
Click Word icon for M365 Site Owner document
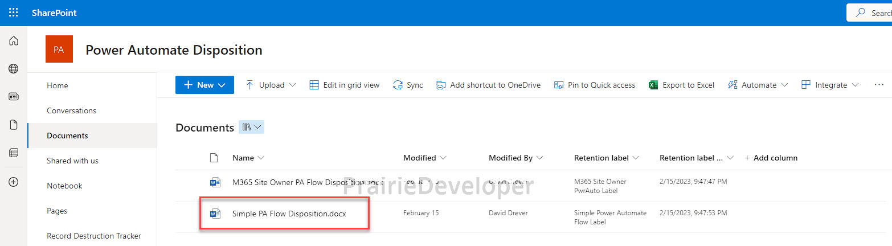point(215,183)
